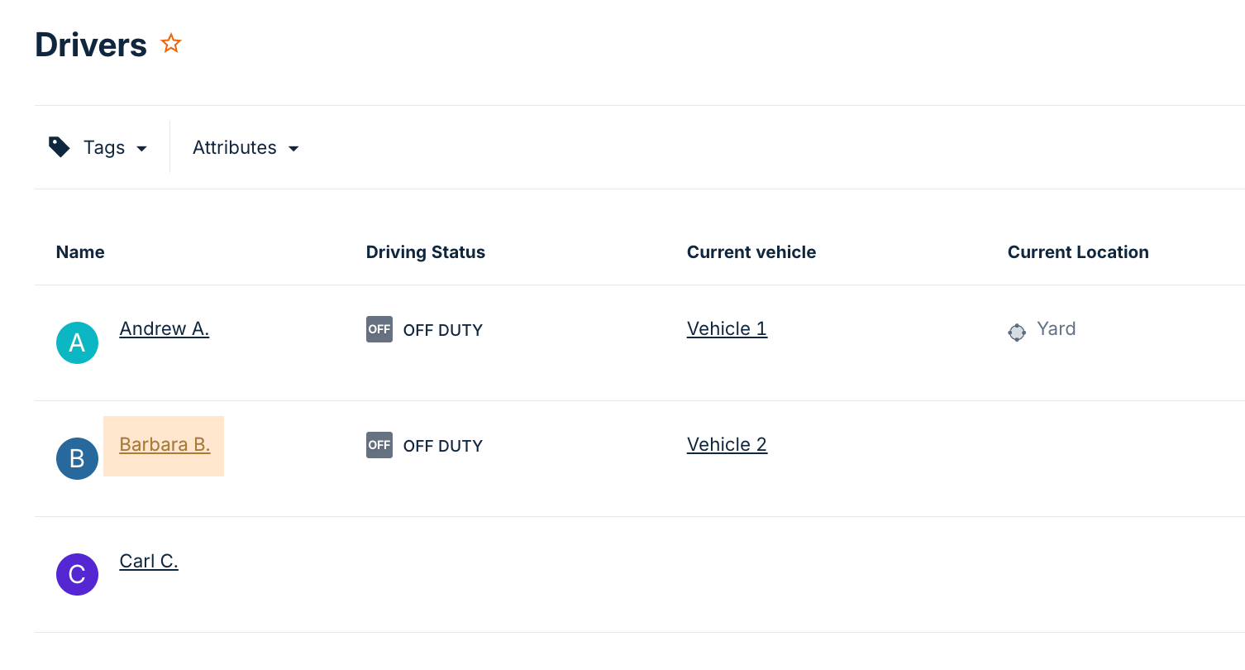Open Andrew A.'s driver profile
Viewport: 1245px width, 670px height.
click(x=164, y=328)
